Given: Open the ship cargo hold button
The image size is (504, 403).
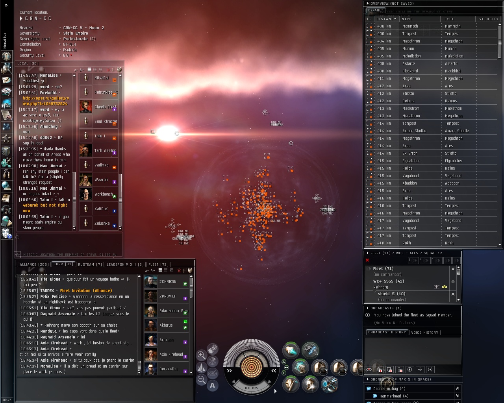Looking at the screenshot, I should [213, 349].
